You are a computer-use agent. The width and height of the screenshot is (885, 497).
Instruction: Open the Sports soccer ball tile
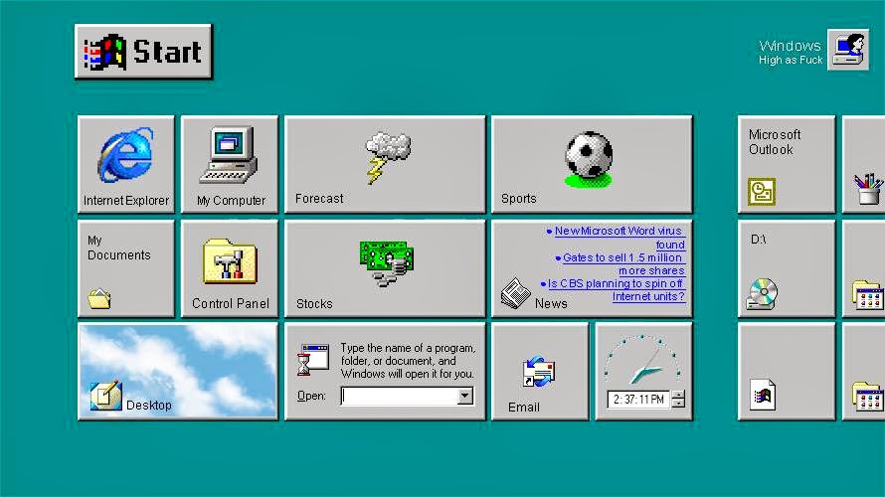pyautogui.click(x=592, y=164)
